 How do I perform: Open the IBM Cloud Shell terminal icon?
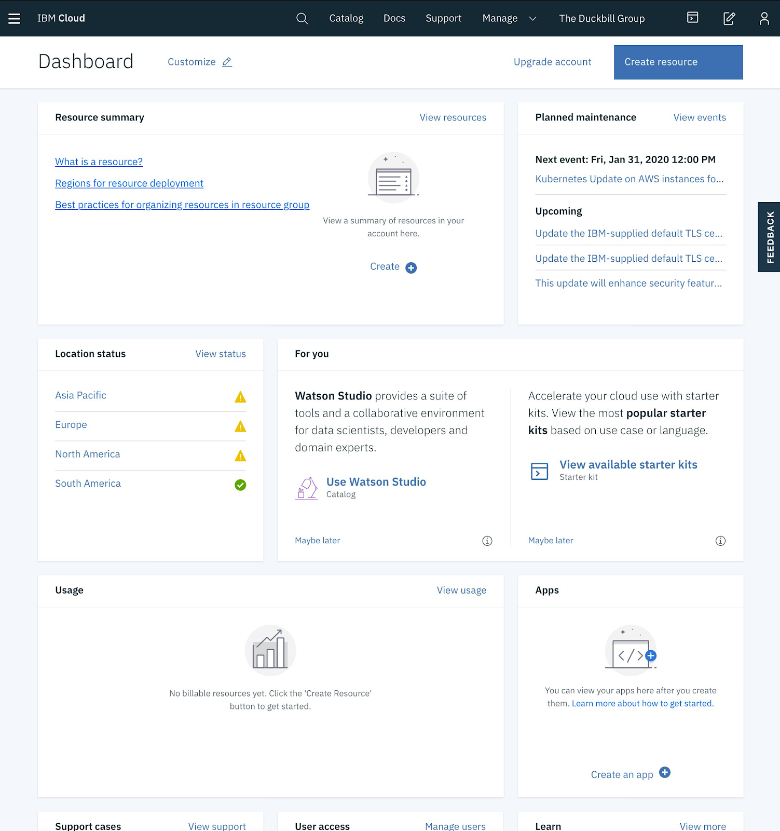693,18
